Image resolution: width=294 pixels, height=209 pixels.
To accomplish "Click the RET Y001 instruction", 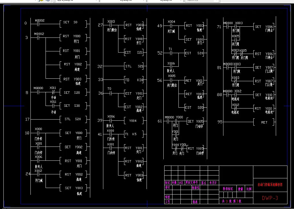I will click(x=194, y=81).
